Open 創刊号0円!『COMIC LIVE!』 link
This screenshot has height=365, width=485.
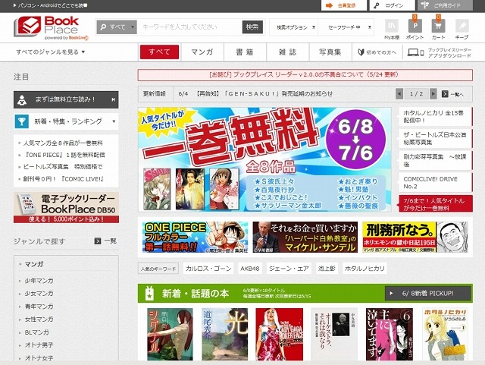point(63,178)
